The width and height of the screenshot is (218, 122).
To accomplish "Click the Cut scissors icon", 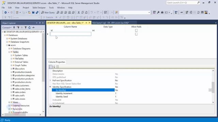I will pos(79,13).
